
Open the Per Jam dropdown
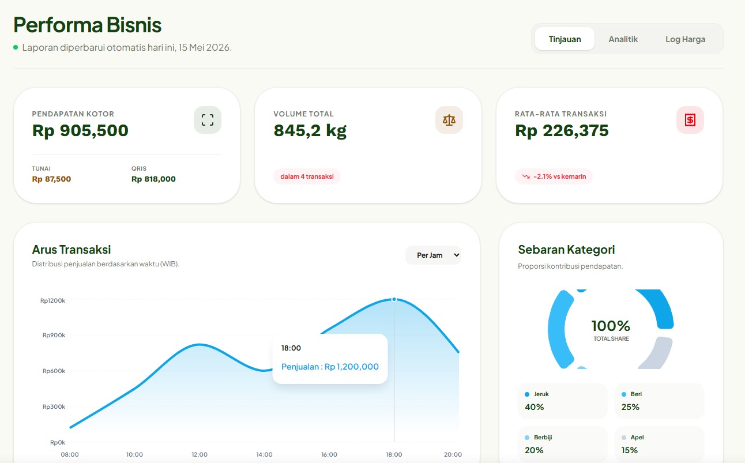433,255
